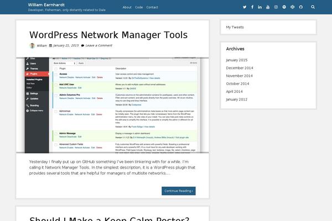Open the January 2015 archive
This screenshot has width=332, height=221.
click(236, 60)
